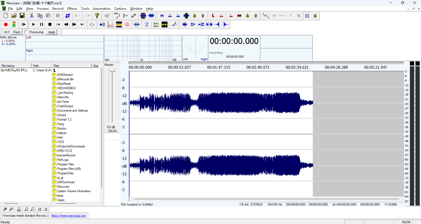Click the Crop tool icon

pyautogui.click(x=68, y=16)
